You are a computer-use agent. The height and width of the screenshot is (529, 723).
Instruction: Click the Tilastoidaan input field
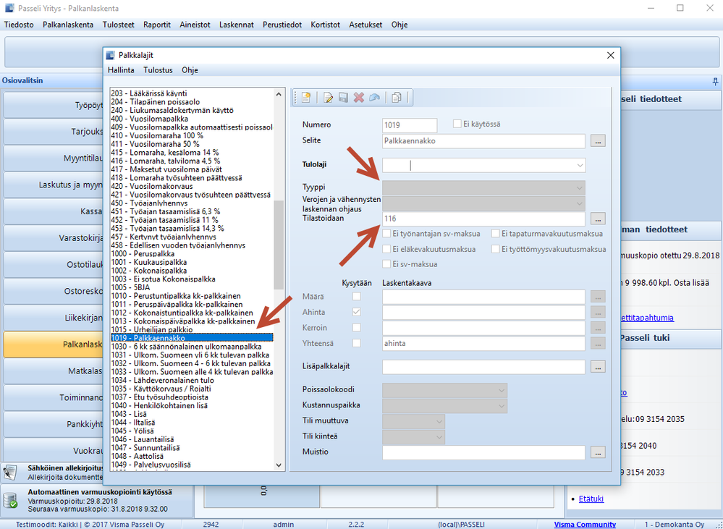pyautogui.click(x=483, y=219)
